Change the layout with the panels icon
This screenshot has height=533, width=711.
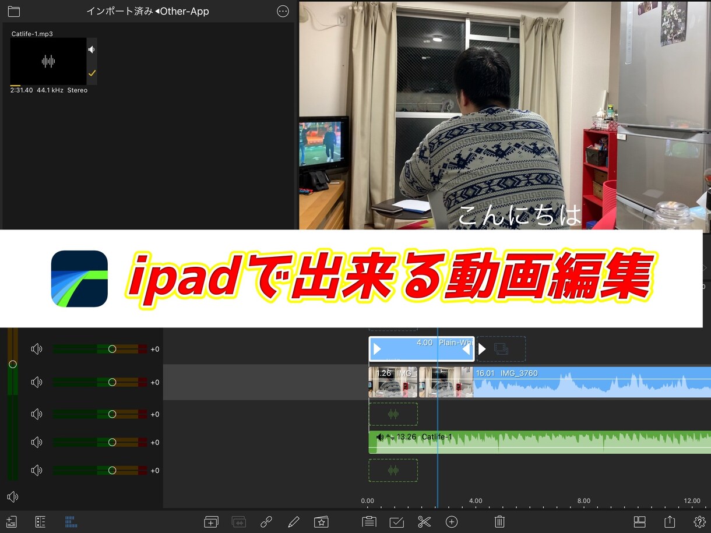640,522
